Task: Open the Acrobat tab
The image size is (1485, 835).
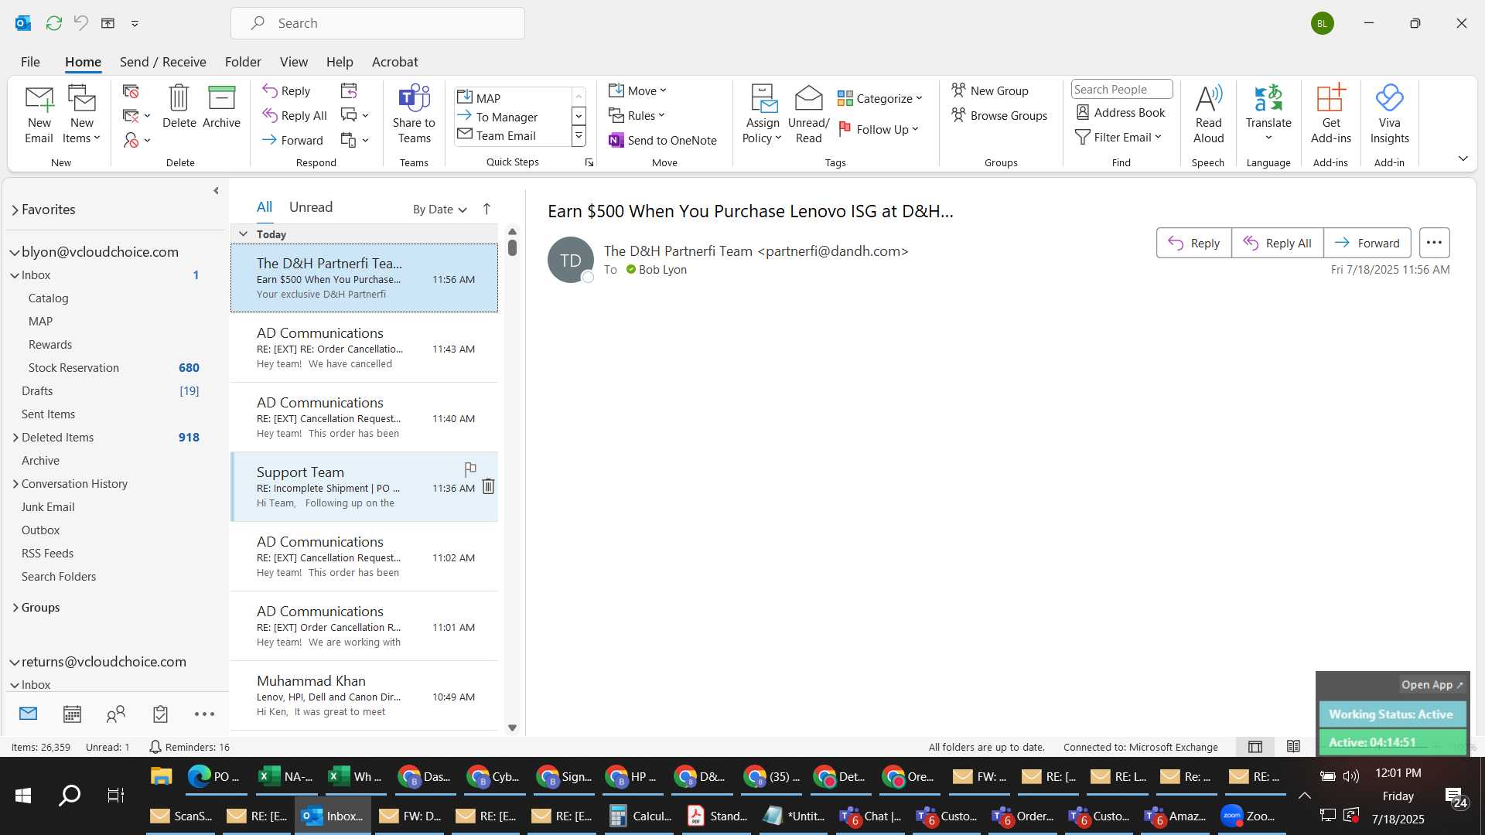Action: 394,62
